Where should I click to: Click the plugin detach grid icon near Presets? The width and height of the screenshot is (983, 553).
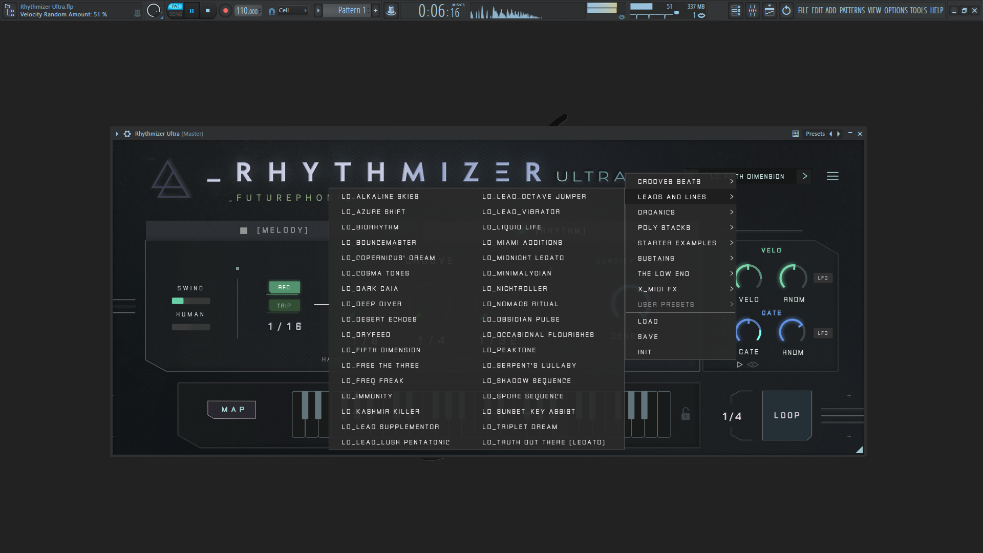pos(796,134)
